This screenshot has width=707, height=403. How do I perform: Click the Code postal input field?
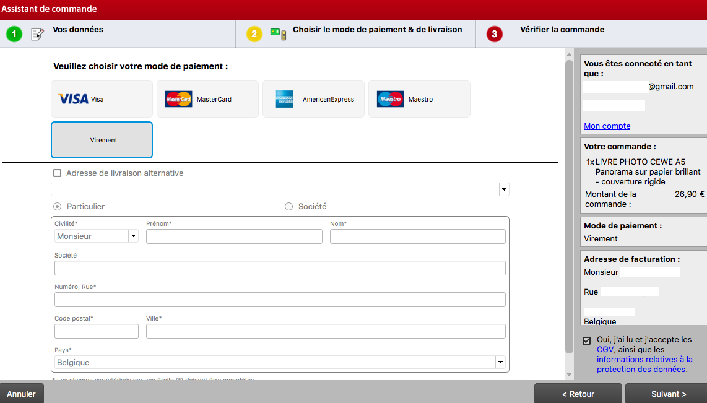click(x=97, y=331)
